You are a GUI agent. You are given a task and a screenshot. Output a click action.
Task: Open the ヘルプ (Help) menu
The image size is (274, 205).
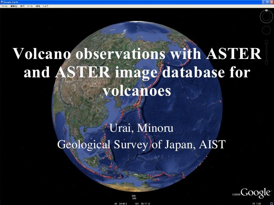point(45,6)
